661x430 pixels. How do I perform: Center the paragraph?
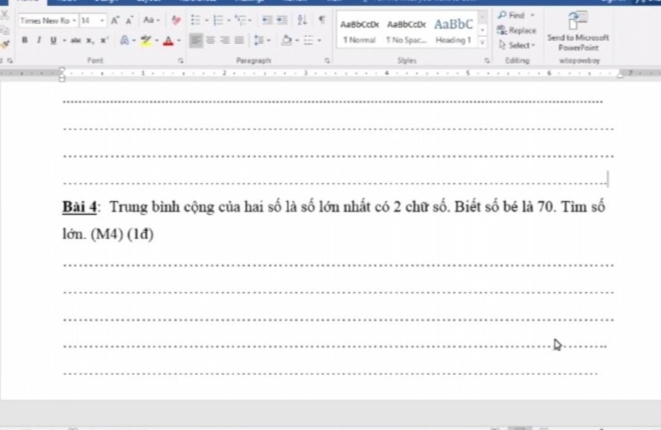click(210, 41)
